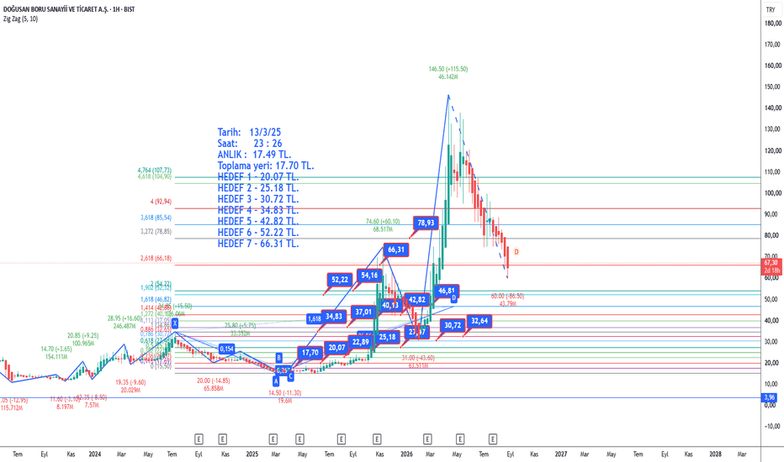Click the earnings E marker above Kas 2025
The height and width of the screenshot is (462, 784).
coord(377,439)
